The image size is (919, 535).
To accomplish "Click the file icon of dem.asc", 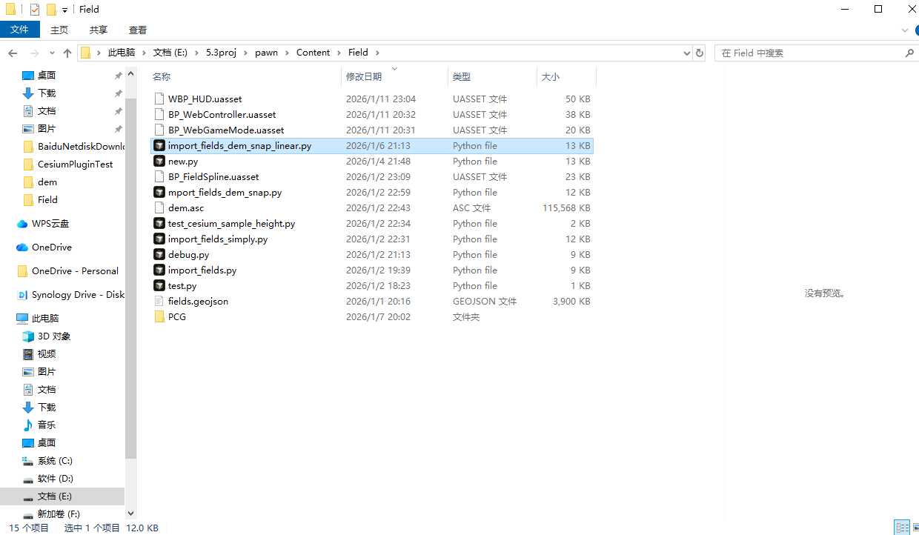I will pos(159,207).
